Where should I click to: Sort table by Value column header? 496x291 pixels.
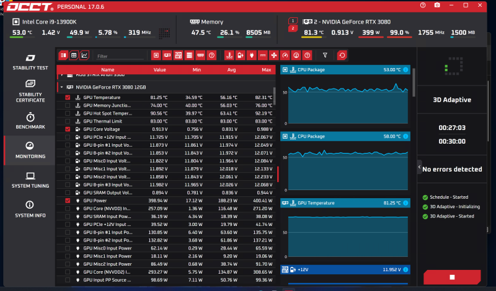[x=160, y=70]
